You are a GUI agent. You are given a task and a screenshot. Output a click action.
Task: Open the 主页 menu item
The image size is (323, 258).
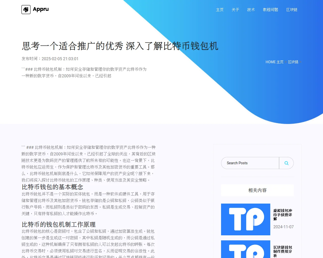coord(220,10)
